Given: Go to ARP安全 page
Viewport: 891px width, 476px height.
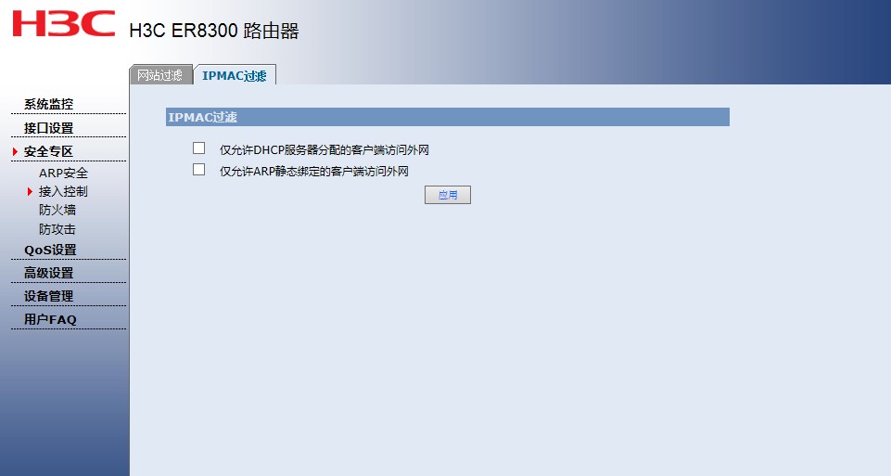Looking at the screenshot, I should tap(64, 173).
